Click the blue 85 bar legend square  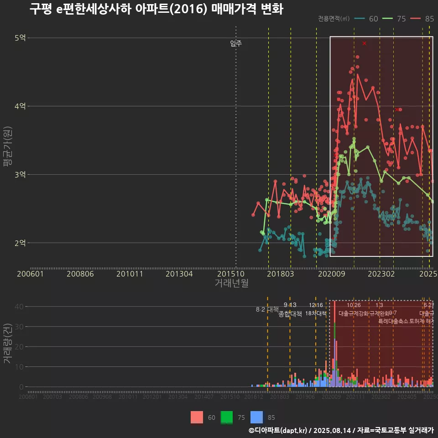pos(256,417)
